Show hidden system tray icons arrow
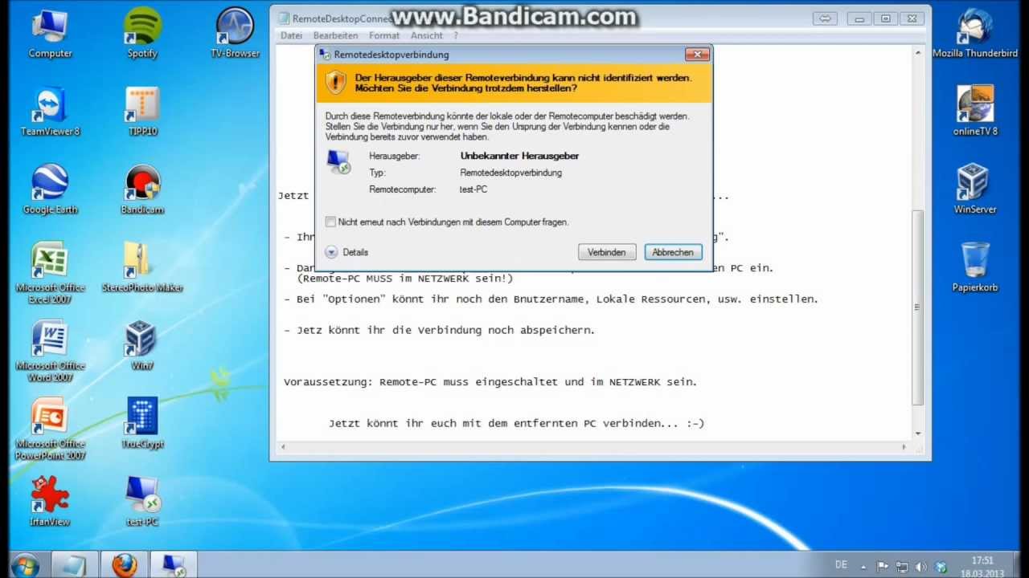This screenshot has width=1029, height=578. coord(863,567)
